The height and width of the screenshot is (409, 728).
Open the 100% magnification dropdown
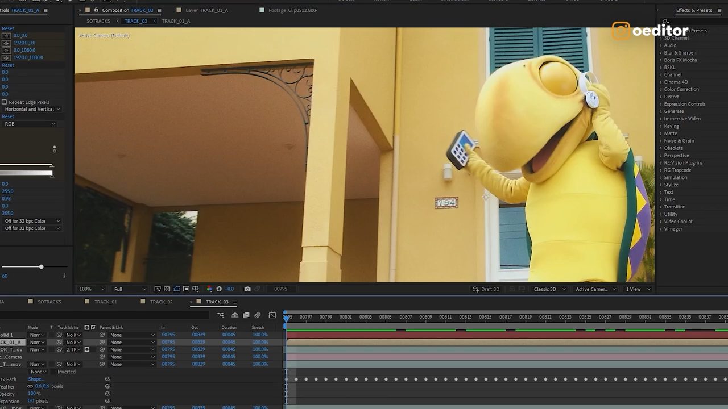(91, 289)
